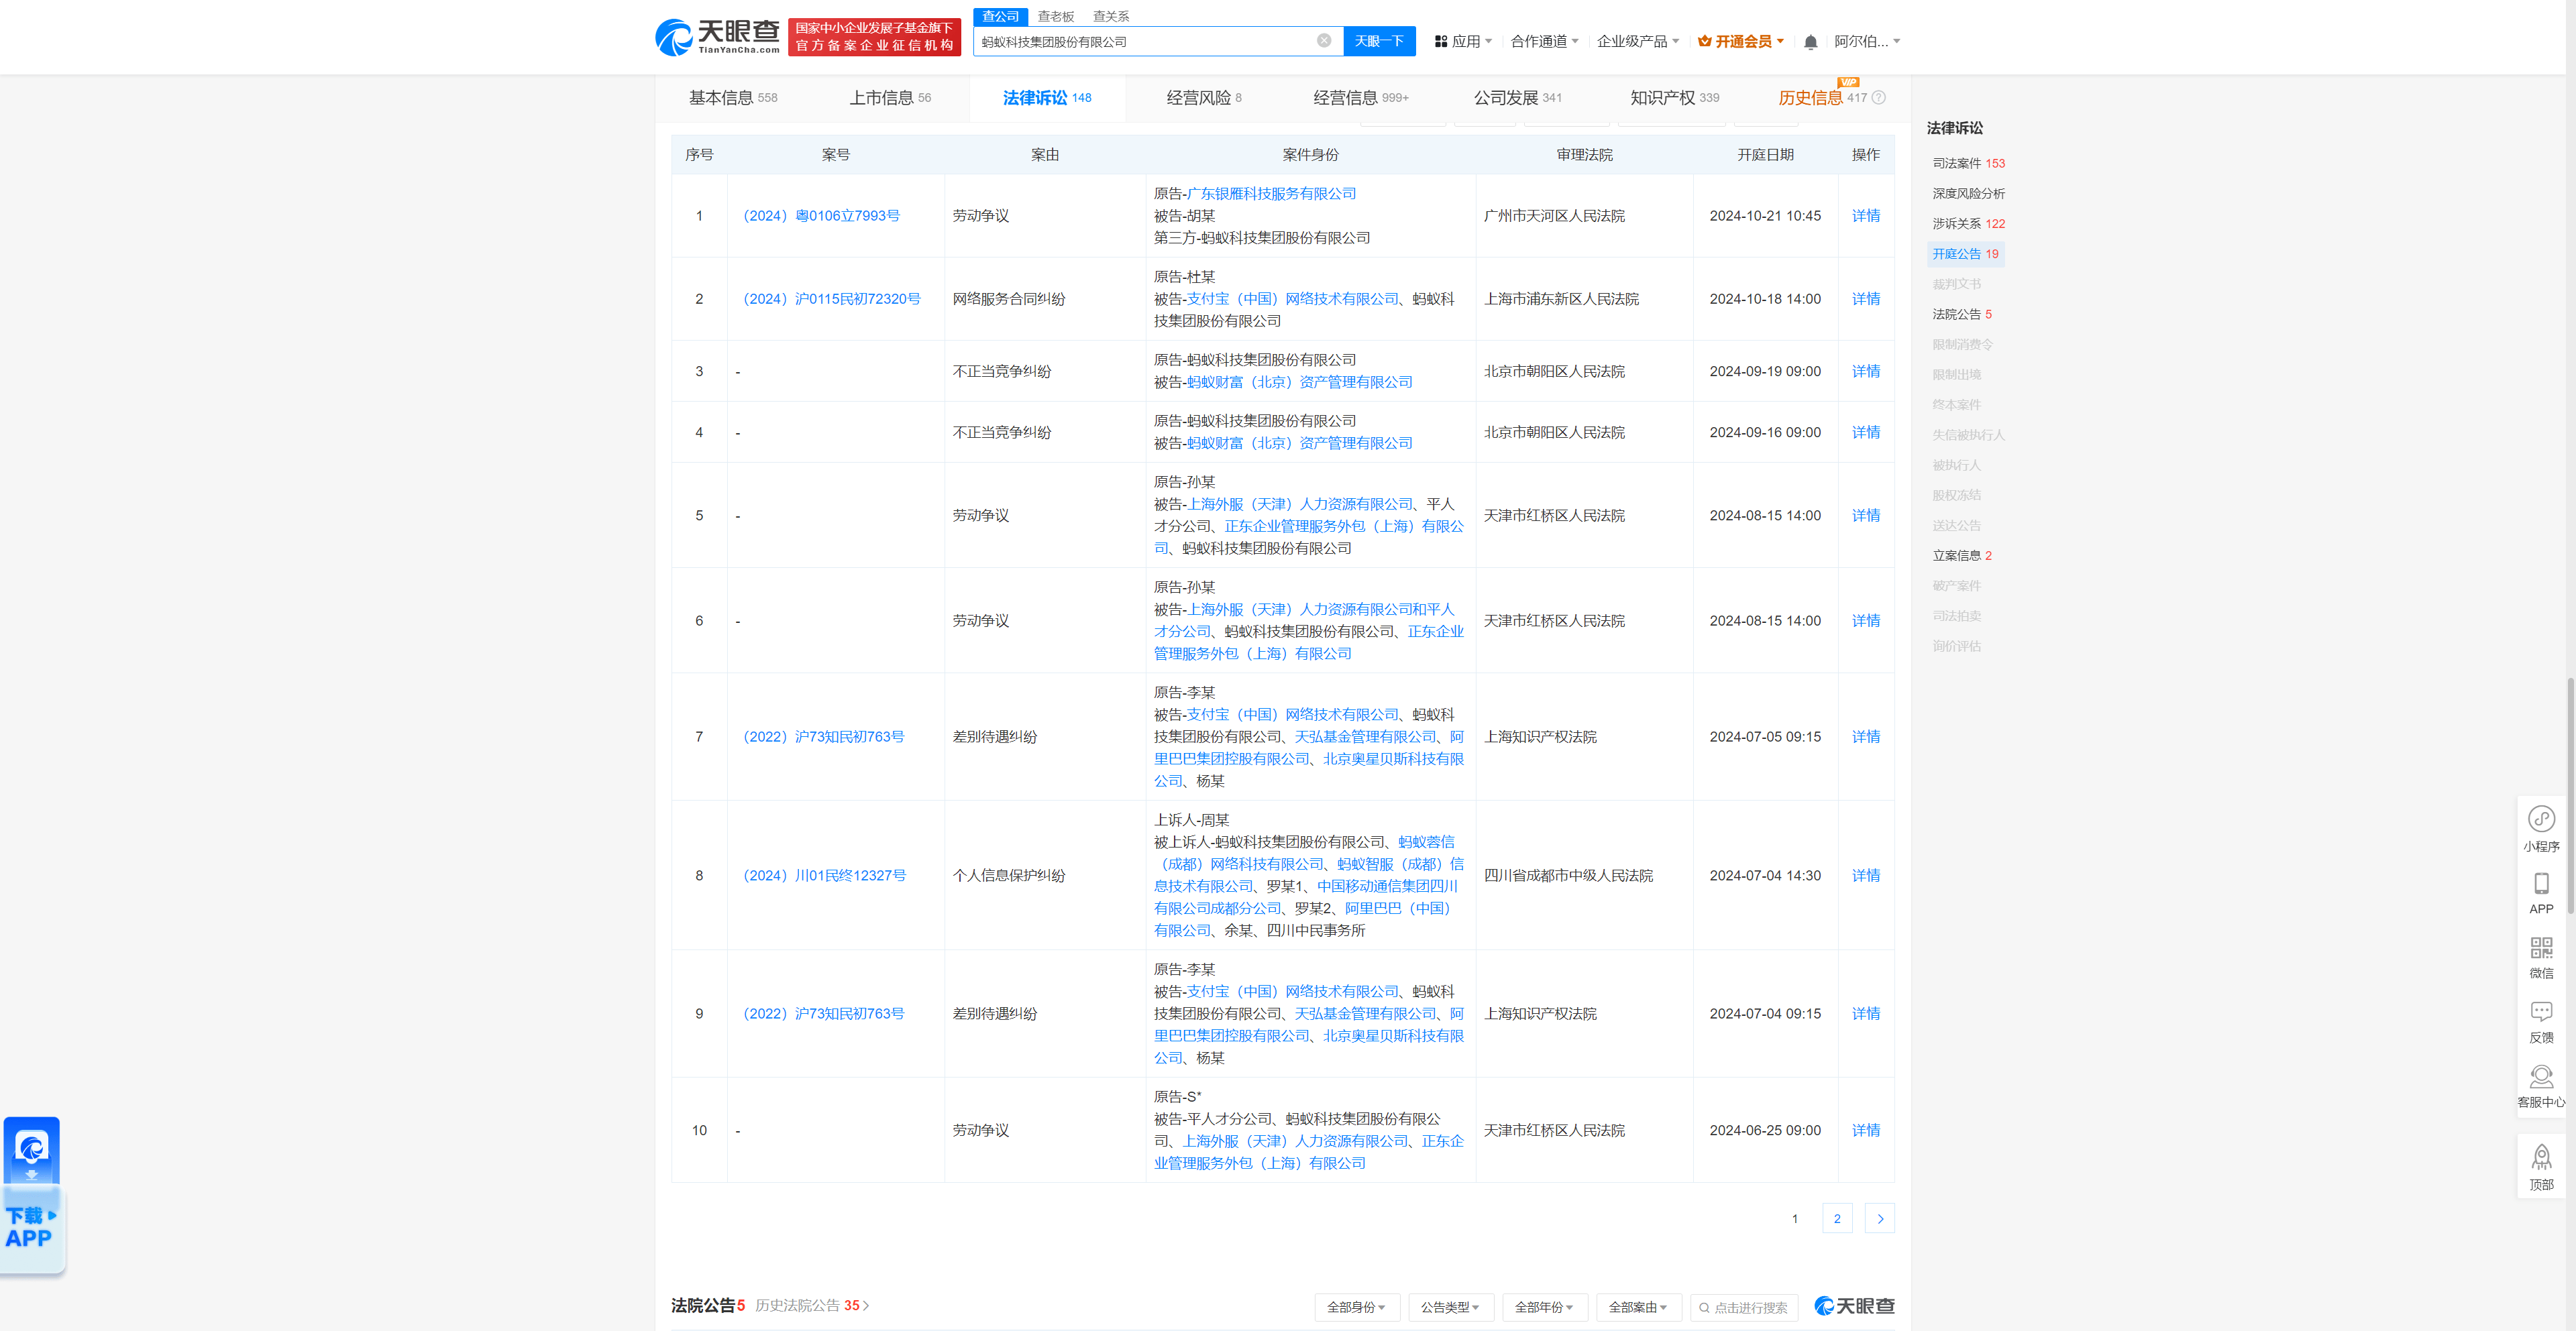Image resolution: width=2576 pixels, height=1331 pixels.
Task: Go to next page arrow in pagination
Action: pyautogui.click(x=1880, y=1218)
